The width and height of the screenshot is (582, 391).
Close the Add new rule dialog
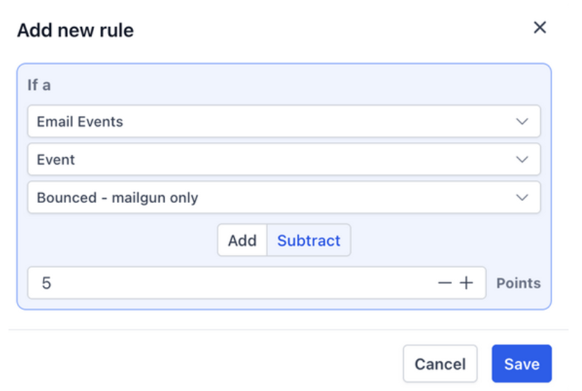tap(540, 28)
